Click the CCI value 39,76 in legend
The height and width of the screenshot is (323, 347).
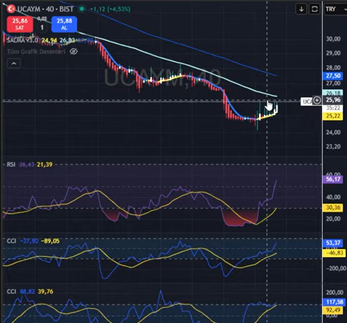click(x=45, y=292)
